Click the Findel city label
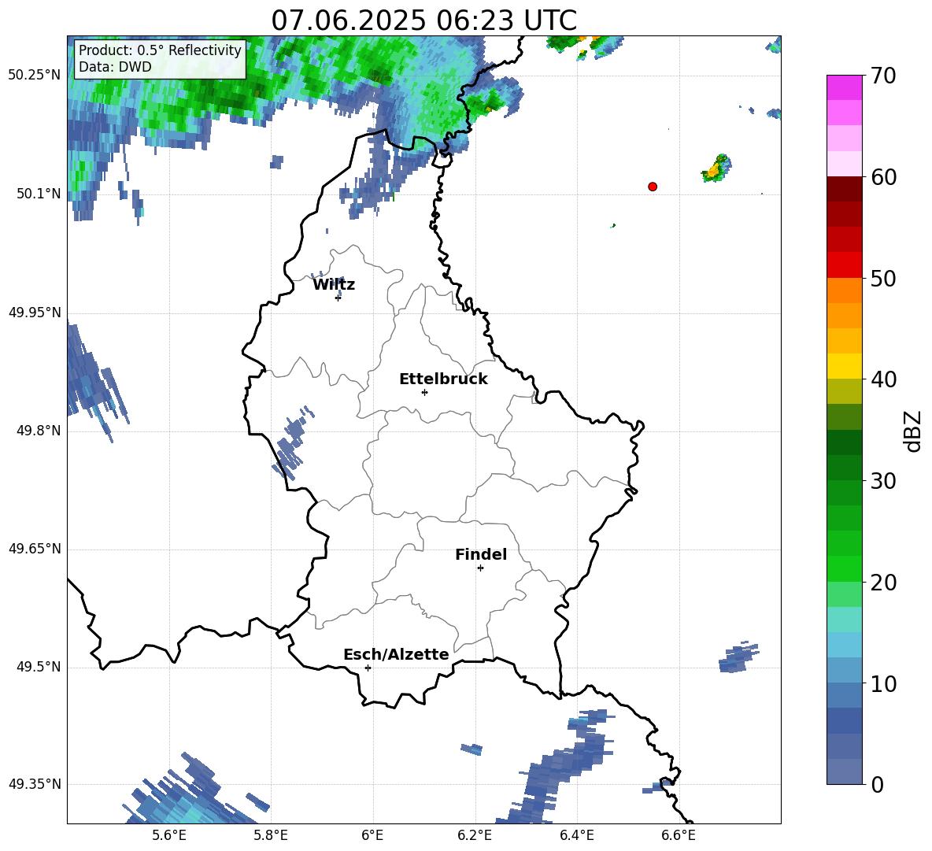Image resolution: width=932 pixels, height=851 pixels. pos(481,554)
